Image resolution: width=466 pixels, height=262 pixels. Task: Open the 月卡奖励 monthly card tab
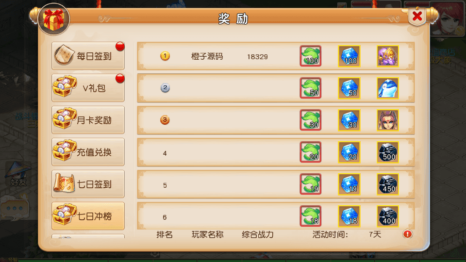[88, 120]
